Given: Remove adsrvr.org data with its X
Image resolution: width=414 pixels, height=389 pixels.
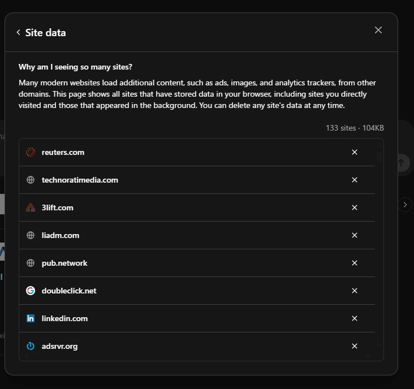Looking at the screenshot, I should 354,346.
